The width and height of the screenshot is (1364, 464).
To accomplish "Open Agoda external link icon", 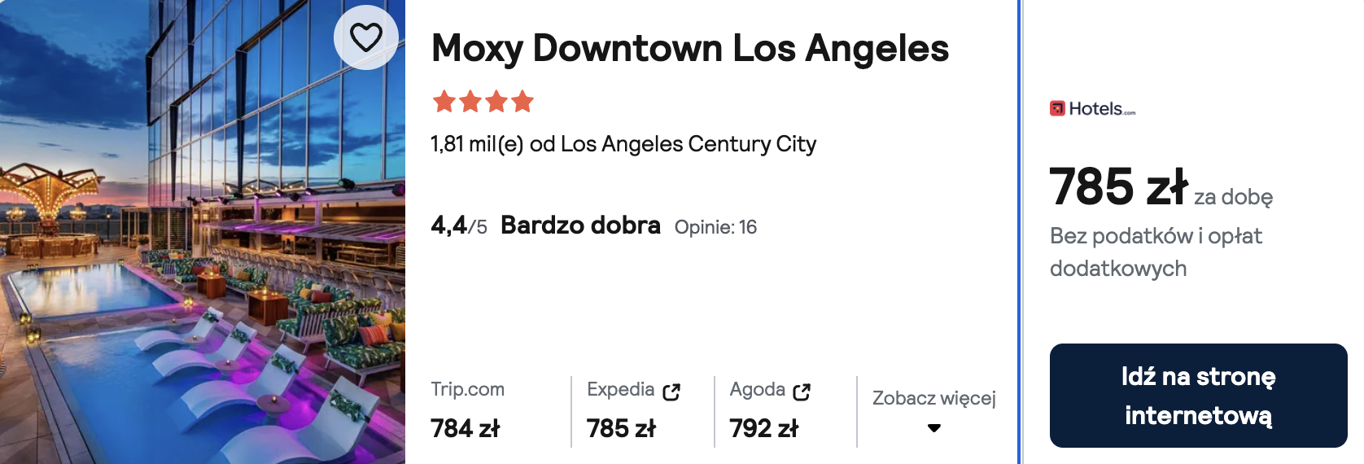I will [x=802, y=392].
